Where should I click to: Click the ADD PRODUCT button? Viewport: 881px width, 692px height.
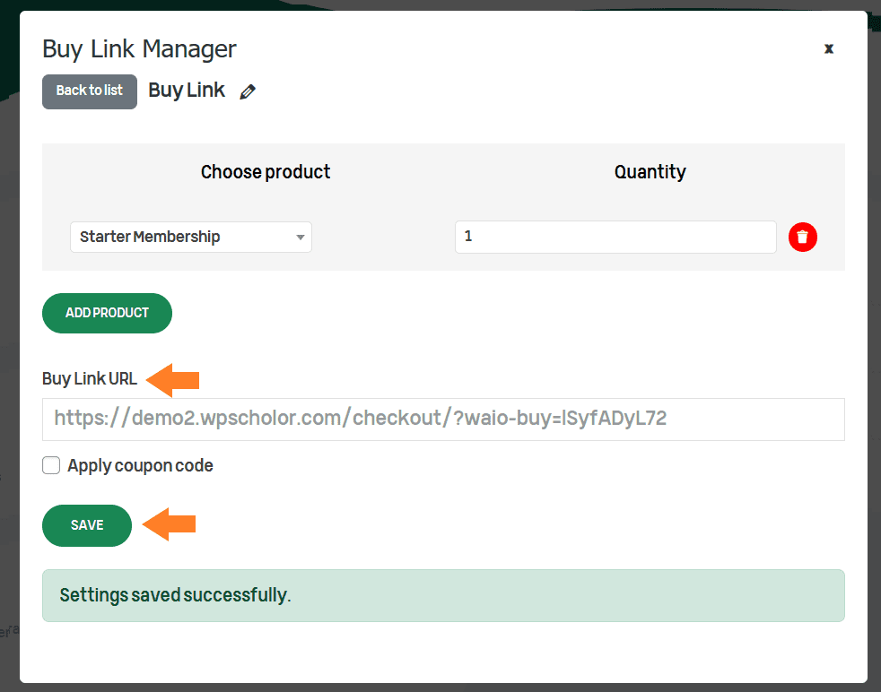(x=107, y=313)
